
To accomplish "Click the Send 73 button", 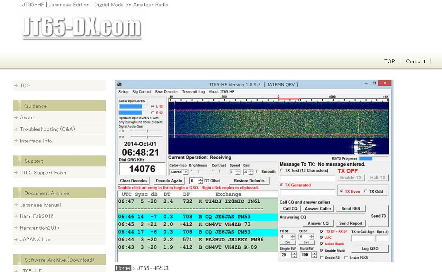I will 378,216.
